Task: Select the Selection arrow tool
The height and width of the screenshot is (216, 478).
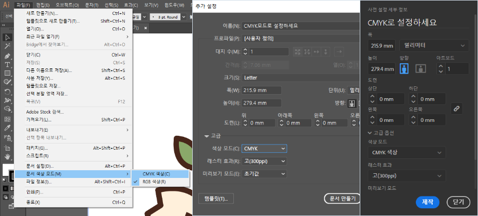Action: point(8,38)
